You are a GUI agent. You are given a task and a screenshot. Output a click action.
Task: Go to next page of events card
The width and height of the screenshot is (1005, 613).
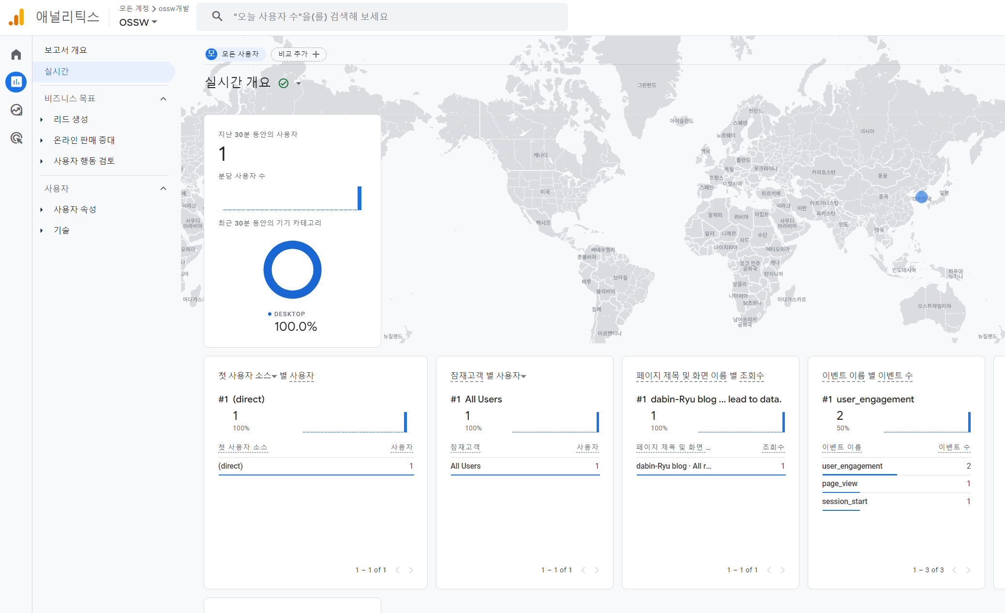(968, 570)
